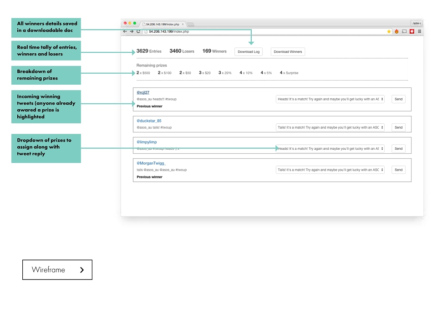Click the red extension icon in toolbar
Screen dimensions: 437x309
click(412, 31)
